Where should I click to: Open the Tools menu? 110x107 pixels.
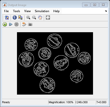tap(16, 11)
